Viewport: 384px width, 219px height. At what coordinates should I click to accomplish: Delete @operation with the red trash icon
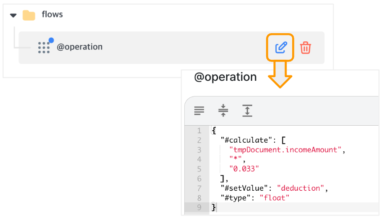click(x=305, y=48)
